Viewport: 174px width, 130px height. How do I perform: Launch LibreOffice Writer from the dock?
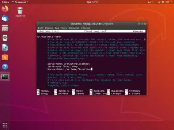(x=5, y=47)
